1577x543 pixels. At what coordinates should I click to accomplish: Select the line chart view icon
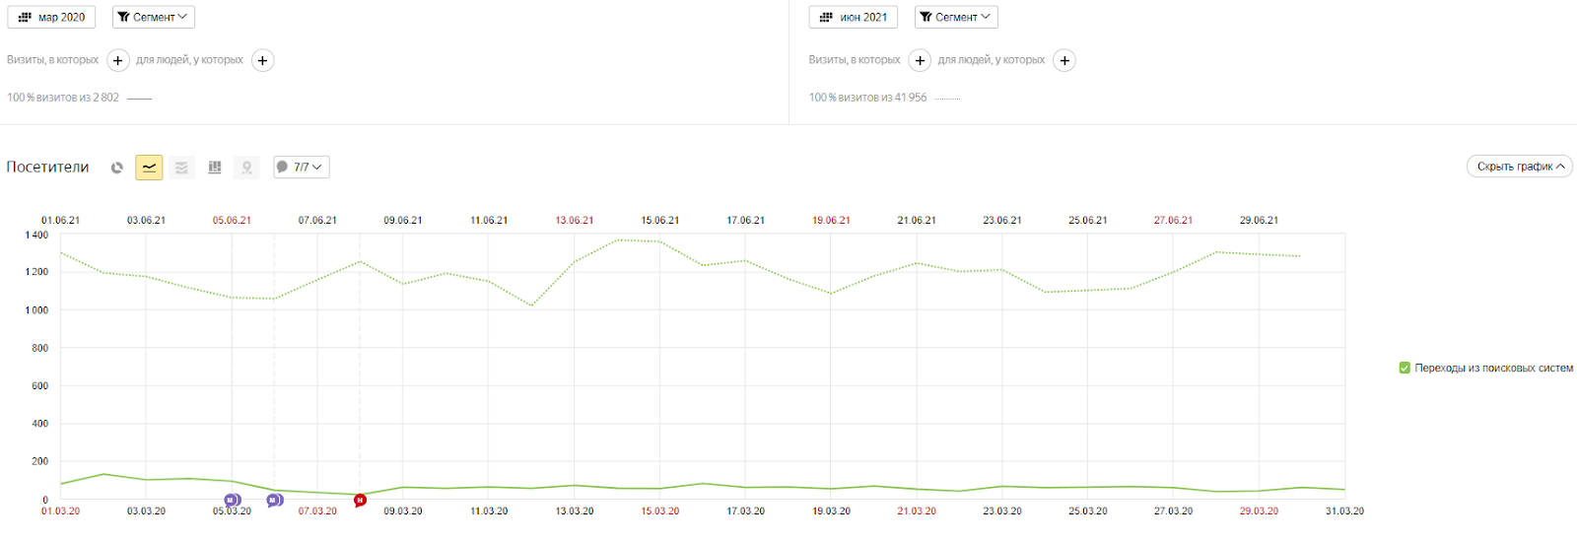point(149,168)
